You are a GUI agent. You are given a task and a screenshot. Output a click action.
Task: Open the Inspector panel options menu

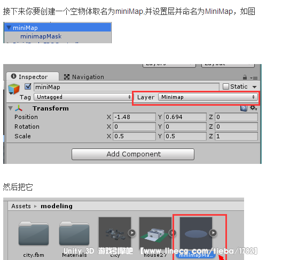pos(254,78)
